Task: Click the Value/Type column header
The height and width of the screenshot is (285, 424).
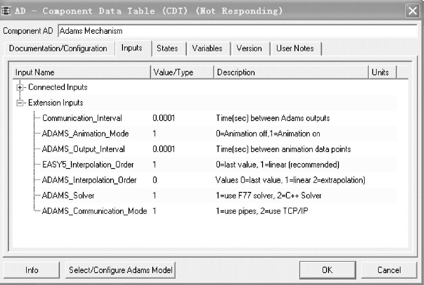Action: (182, 72)
